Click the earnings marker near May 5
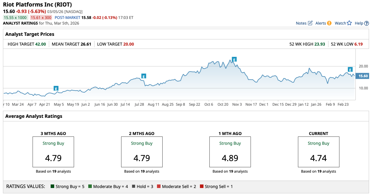The image size is (372, 196). pyautogui.click(x=56, y=88)
